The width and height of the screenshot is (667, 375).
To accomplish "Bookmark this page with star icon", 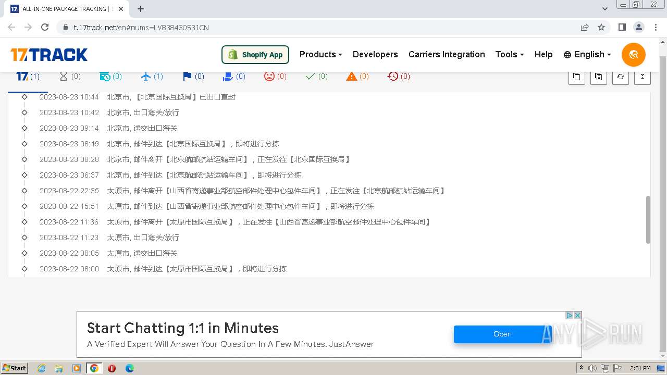I will pos(601,27).
